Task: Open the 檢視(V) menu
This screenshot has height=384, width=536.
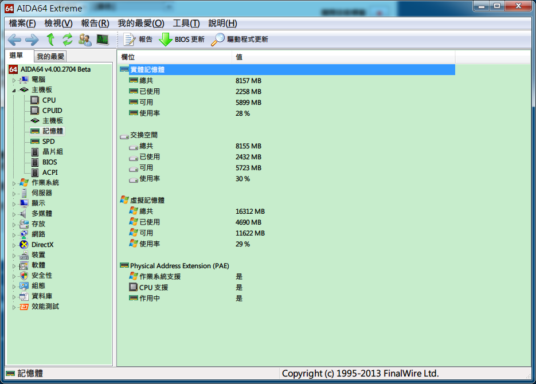Action: point(58,23)
